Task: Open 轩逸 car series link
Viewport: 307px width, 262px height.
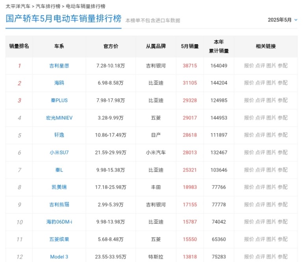Action: click(x=59, y=135)
